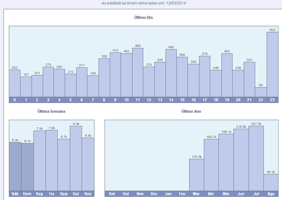Select the Mai bar showing 198.1k
The image size is (282, 200).
pos(226,162)
